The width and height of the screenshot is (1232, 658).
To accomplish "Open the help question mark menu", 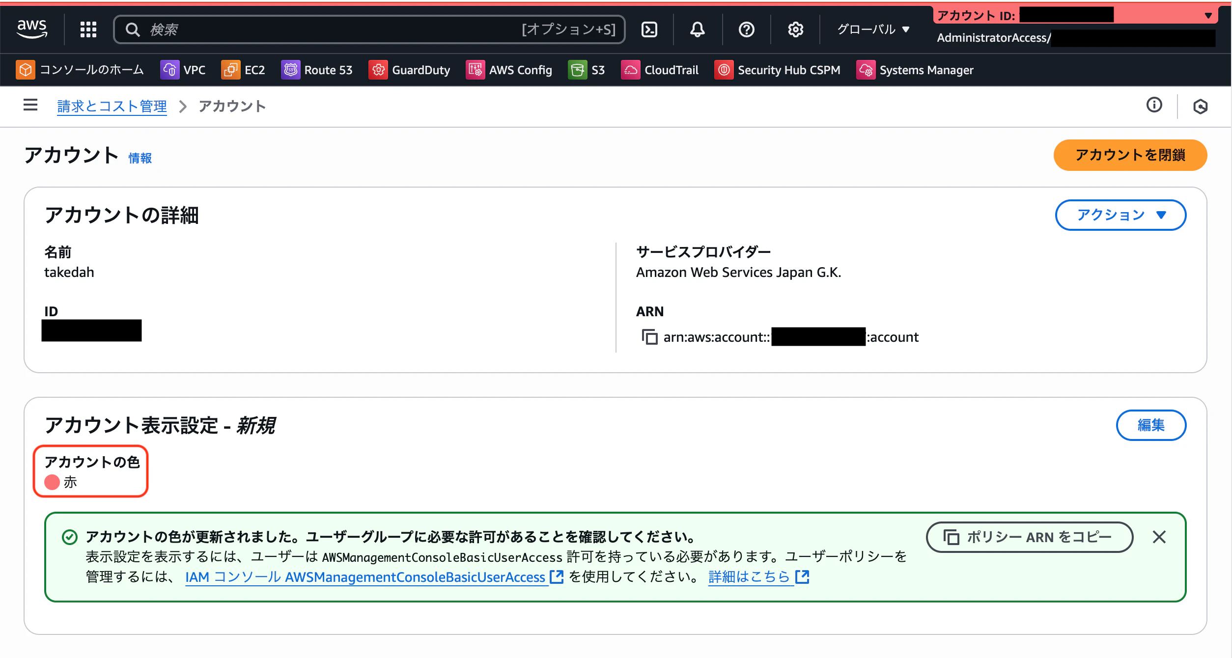I will [x=747, y=29].
